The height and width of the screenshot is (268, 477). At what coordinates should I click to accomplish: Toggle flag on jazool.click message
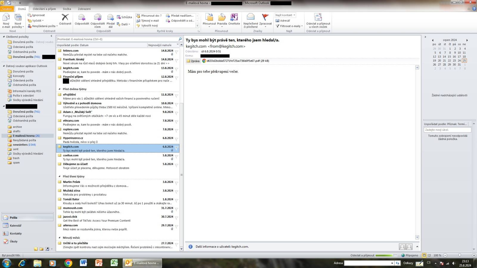pos(176,218)
